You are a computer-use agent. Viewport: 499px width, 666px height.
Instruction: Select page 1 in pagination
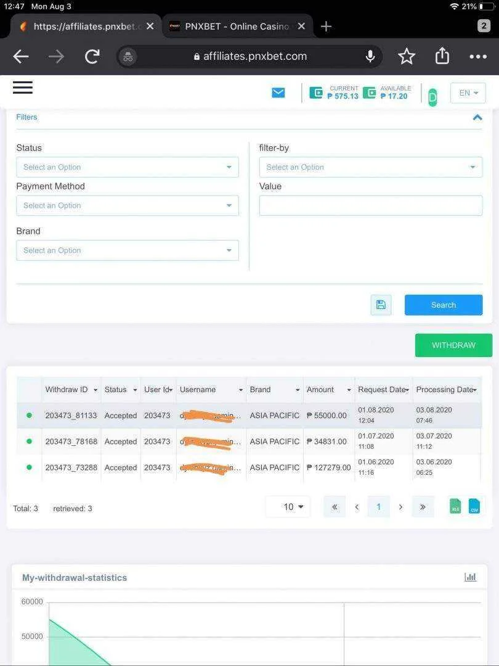[378, 507]
